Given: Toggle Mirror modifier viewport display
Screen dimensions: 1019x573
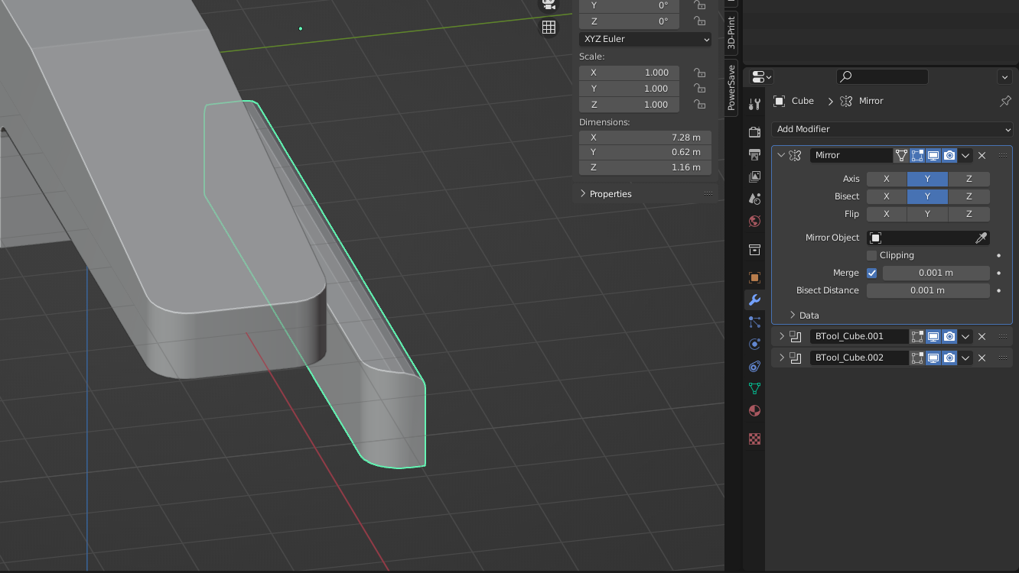Looking at the screenshot, I should [933, 155].
